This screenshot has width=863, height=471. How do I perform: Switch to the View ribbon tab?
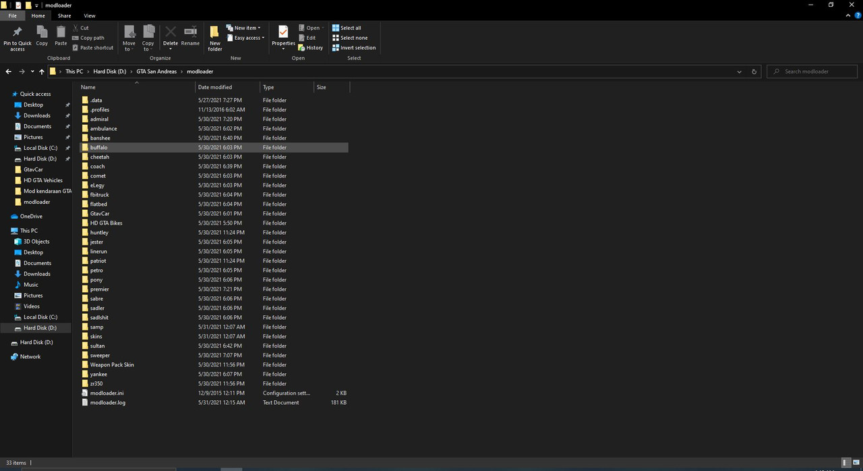coord(90,16)
